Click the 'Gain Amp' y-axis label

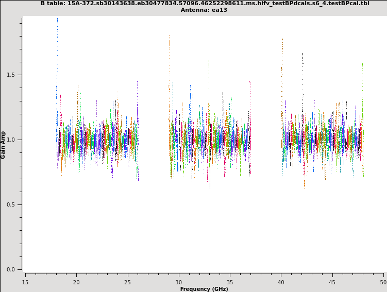pyautogui.click(x=3, y=145)
